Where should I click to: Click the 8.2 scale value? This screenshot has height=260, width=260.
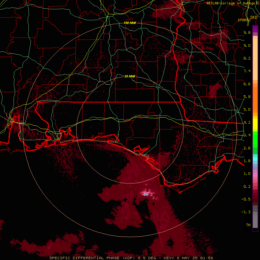pos(247,58)
